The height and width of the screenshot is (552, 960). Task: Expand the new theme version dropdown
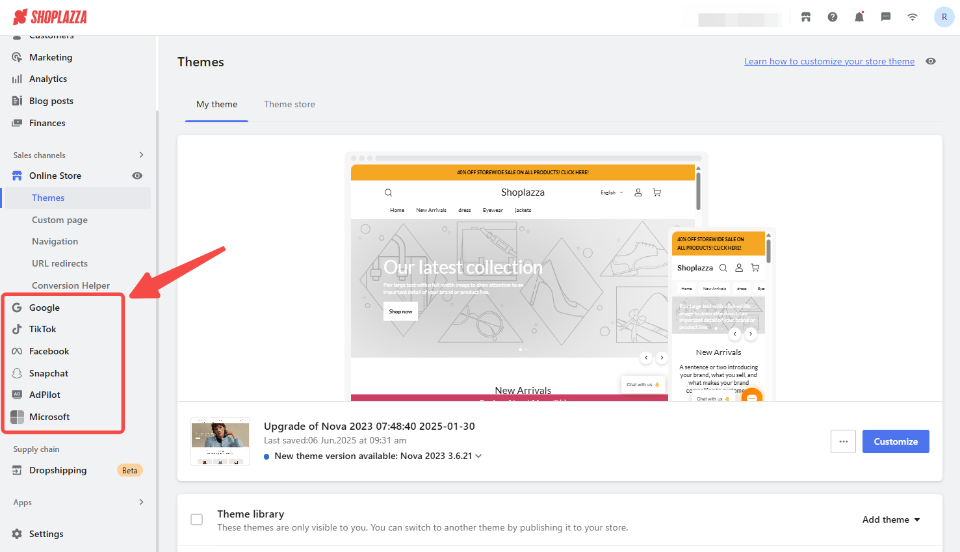click(478, 456)
